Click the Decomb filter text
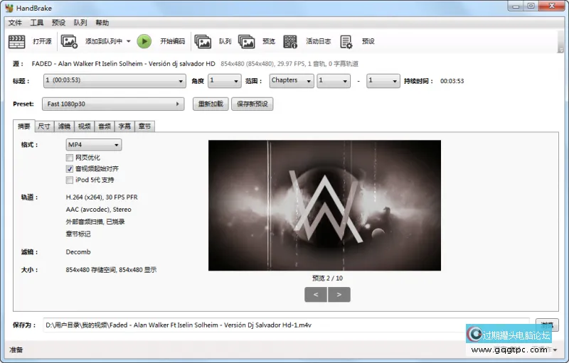The width and height of the screenshot is (569, 363). click(78, 251)
